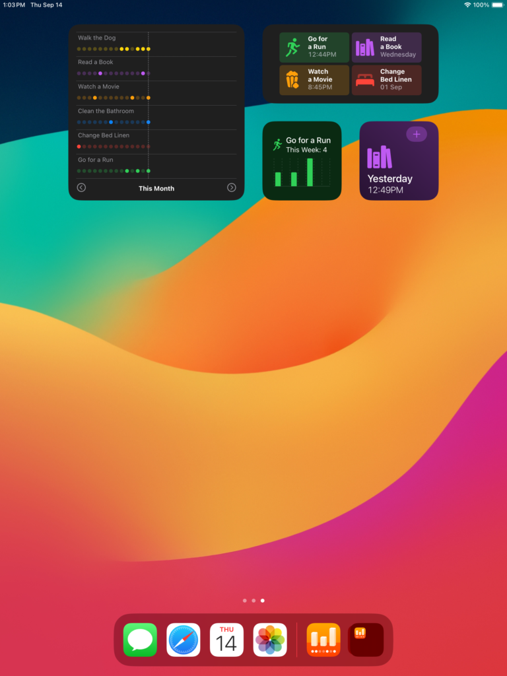Open the Calendar app showing THU 14

(x=227, y=640)
